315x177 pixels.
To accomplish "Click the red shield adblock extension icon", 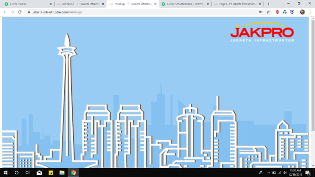I will 277,12.
